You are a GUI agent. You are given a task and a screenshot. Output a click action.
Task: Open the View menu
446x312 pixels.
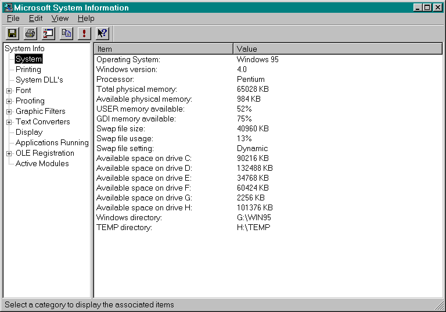[x=60, y=19]
